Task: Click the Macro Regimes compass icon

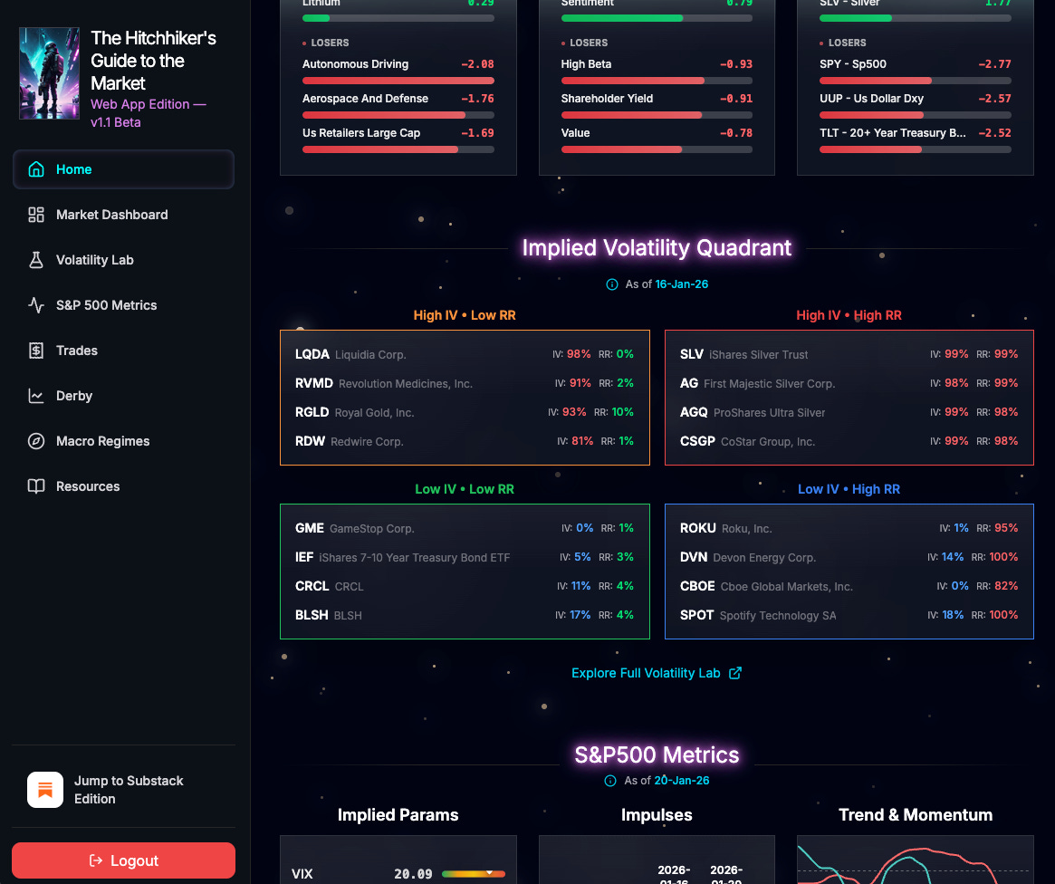Action: coord(36,441)
